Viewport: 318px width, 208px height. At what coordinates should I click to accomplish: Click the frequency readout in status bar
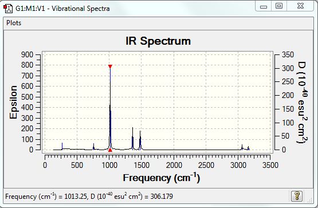(89, 196)
